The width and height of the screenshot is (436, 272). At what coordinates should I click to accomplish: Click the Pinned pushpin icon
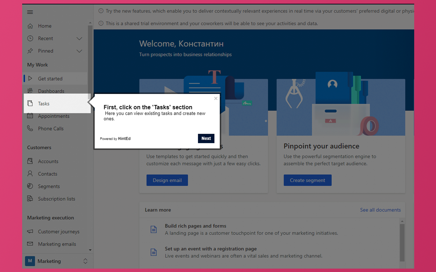(30, 51)
